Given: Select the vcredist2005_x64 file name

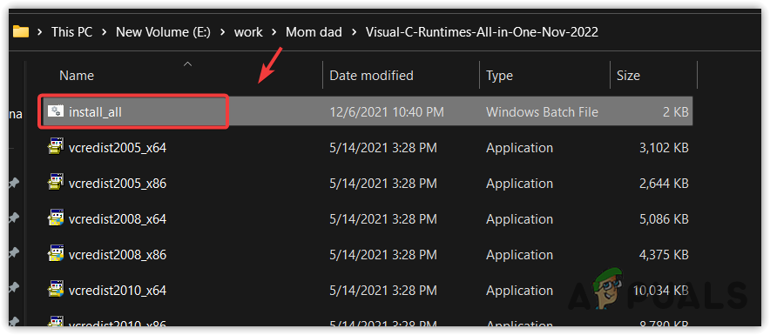Looking at the screenshot, I should (118, 148).
